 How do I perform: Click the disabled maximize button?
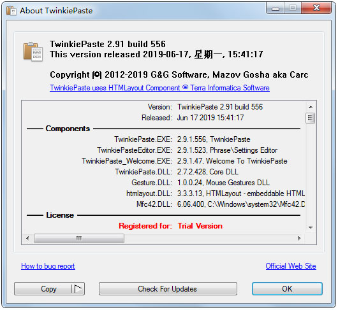pos(293,8)
